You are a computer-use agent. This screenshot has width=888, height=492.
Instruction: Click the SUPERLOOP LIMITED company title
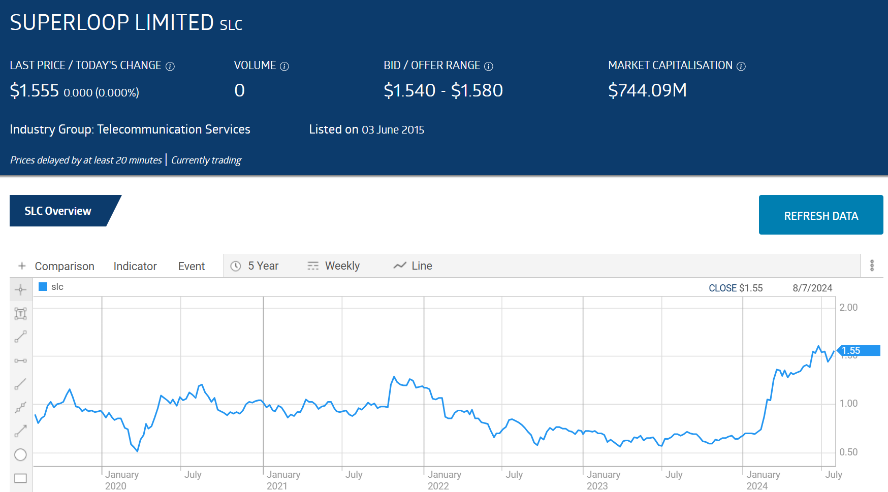click(112, 23)
